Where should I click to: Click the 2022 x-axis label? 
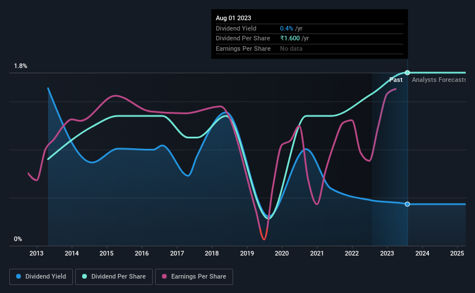(352, 253)
